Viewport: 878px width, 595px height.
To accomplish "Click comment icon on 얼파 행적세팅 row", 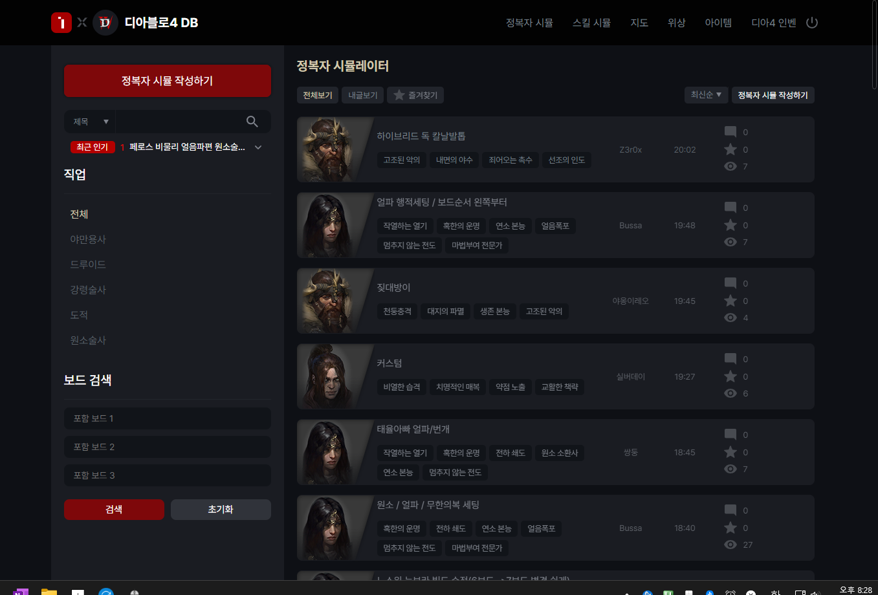I will coord(730,208).
